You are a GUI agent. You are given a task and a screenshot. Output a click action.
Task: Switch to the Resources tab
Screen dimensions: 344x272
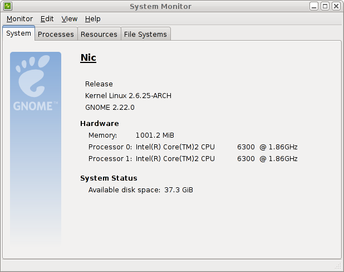tap(99, 34)
